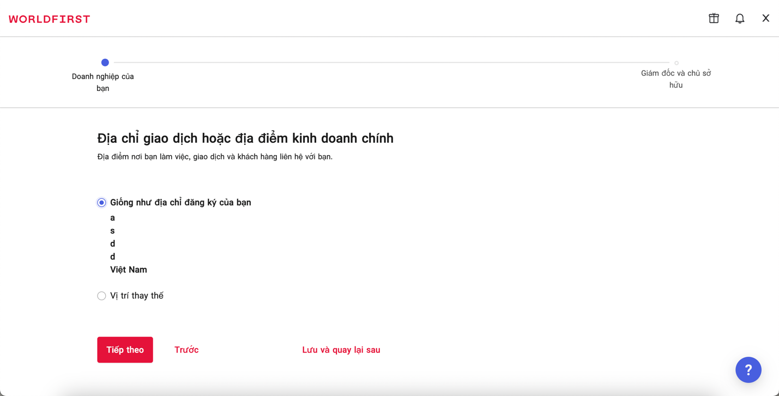Click the page heading 'Địa chỉ giao dịch'

coord(245,138)
